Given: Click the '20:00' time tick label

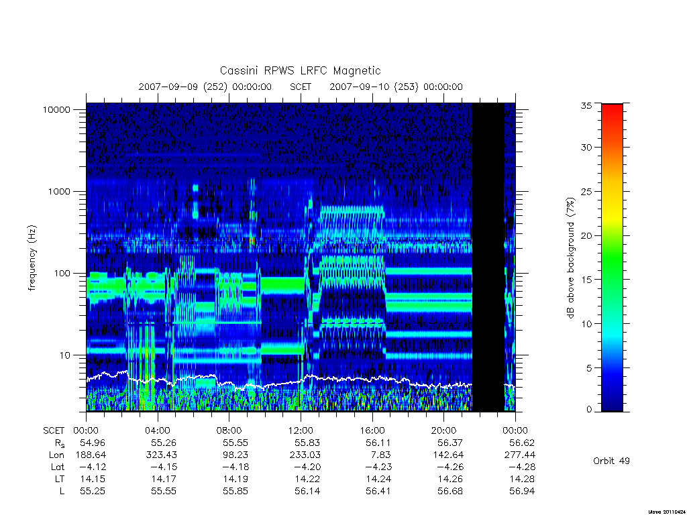Looking at the screenshot, I should (x=443, y=431).
